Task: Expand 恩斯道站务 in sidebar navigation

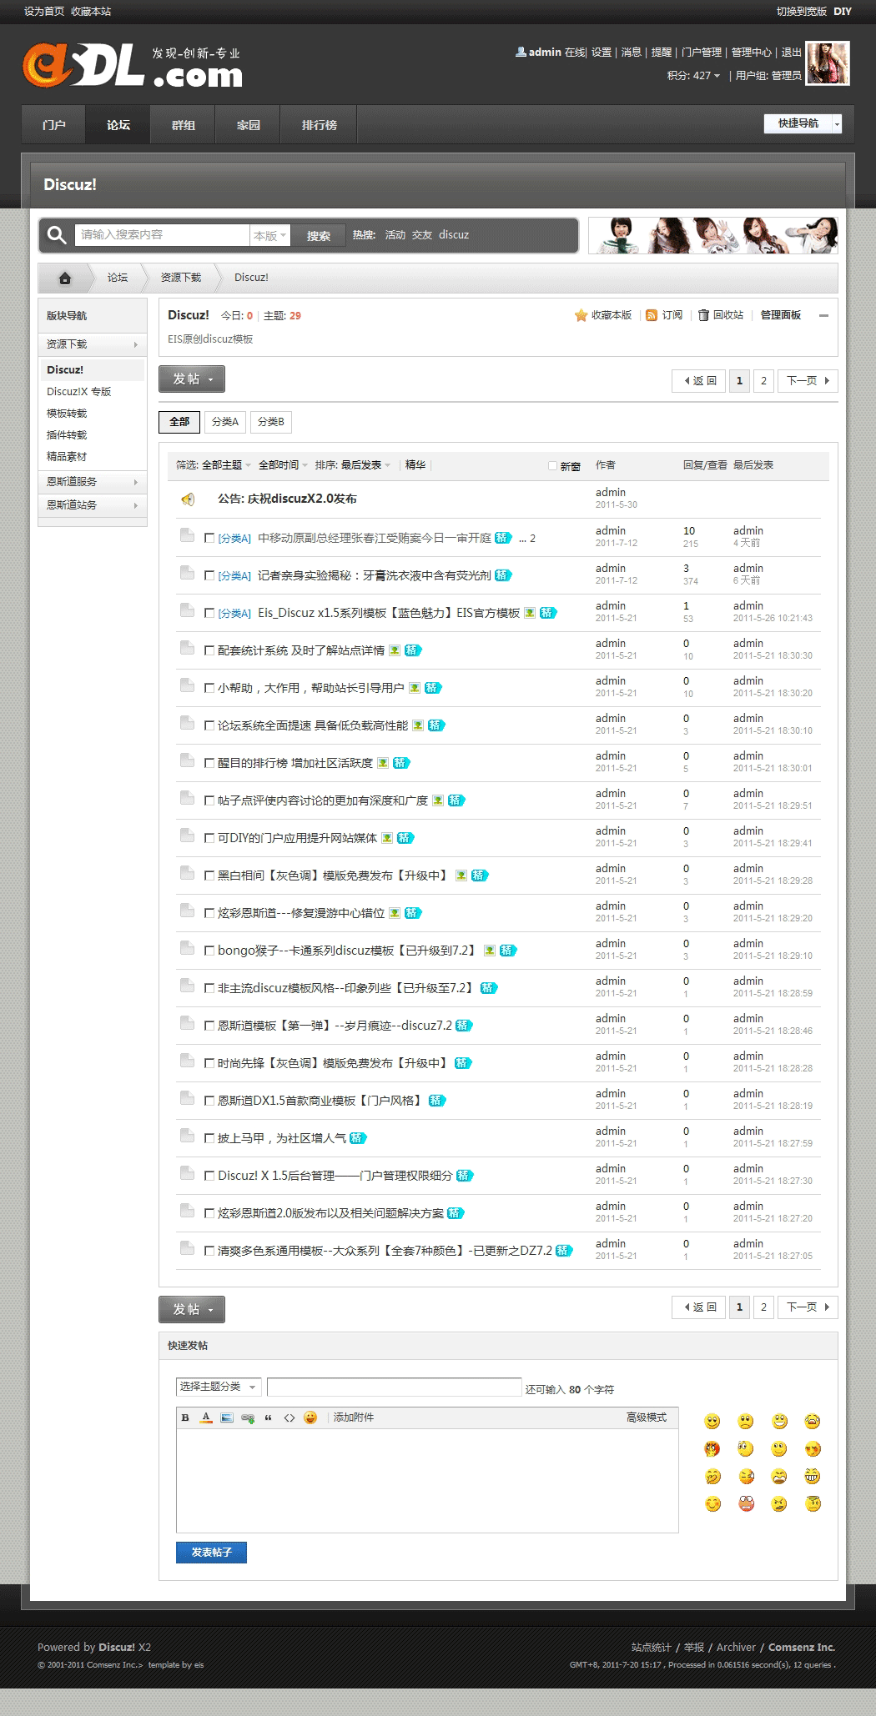Action: (92, 505)
